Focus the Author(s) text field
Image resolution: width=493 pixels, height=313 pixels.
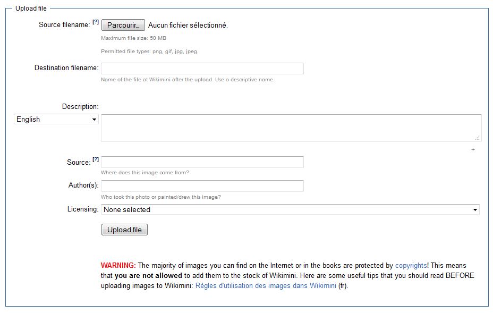pyautogui.click(x=202, y=186)
